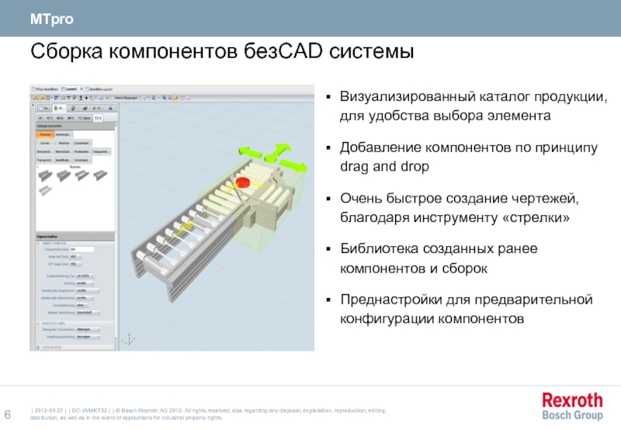Close the 'Layout1' tab

82,89
